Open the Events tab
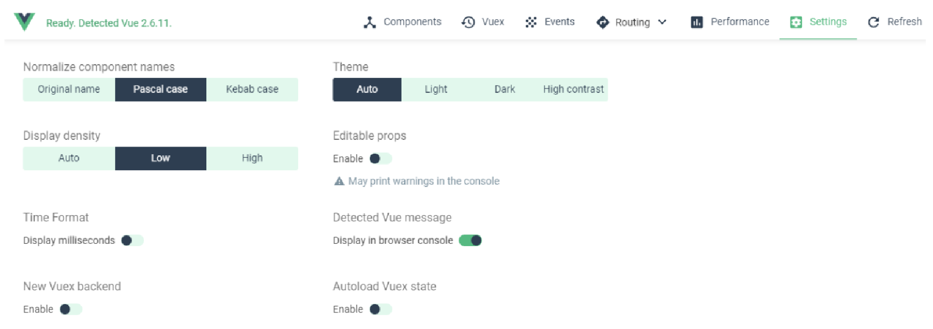 pos(550,22)
